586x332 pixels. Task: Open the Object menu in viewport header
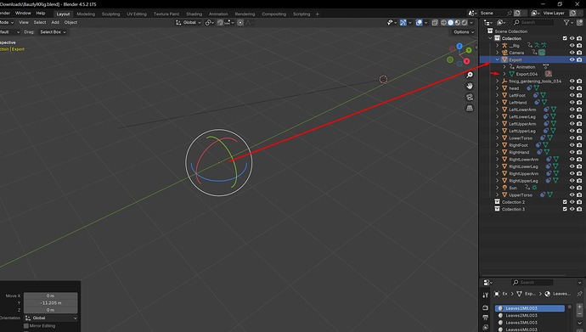point(70,22)
